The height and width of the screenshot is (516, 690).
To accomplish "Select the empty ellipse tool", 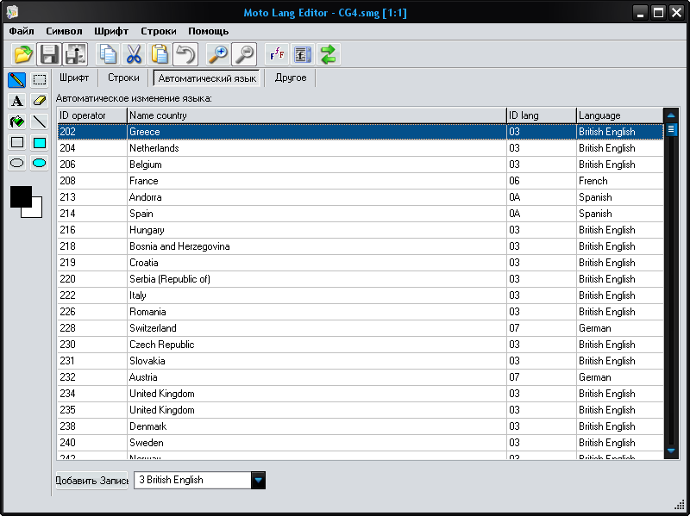I will (x=16, y=163).
